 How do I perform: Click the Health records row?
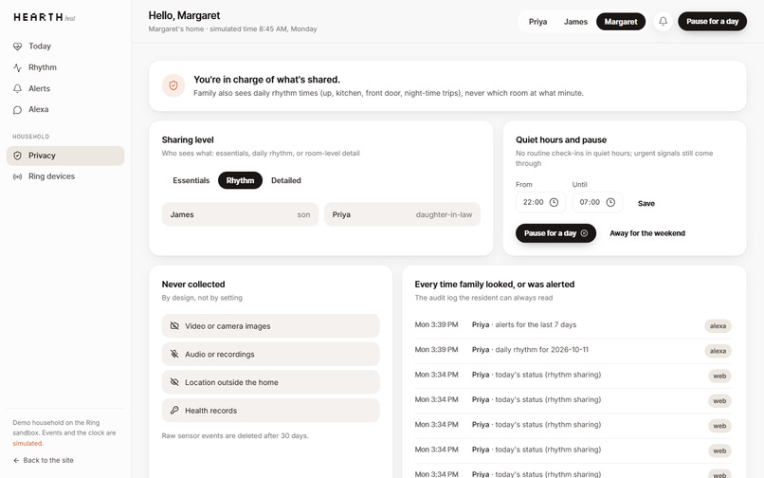pos(270,411)
